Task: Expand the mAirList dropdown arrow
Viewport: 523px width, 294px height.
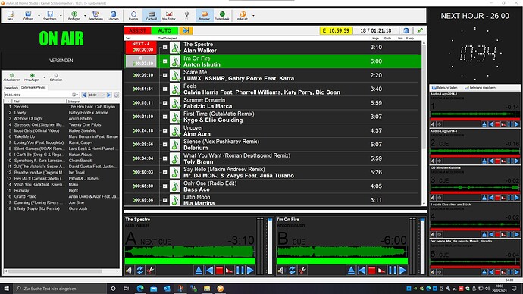Action: click(x=253, y=16)
